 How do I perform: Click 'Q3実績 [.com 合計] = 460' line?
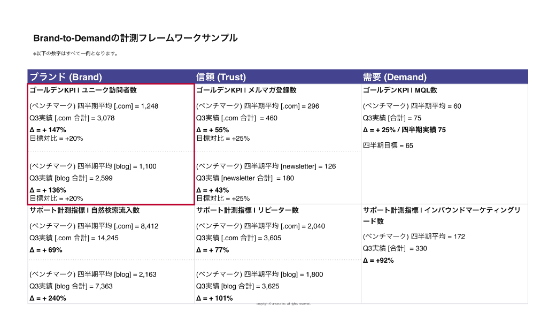pyautogui.click(x=237, y=118)
